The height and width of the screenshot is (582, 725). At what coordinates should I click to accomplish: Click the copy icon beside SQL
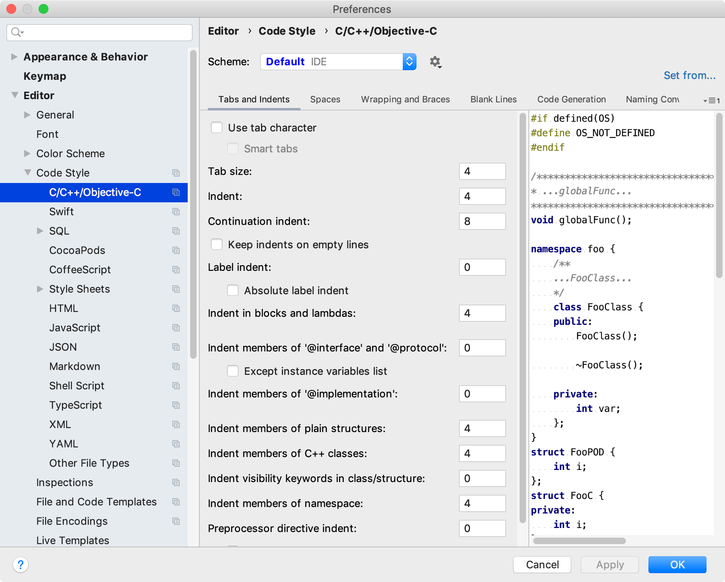(176, 231)
